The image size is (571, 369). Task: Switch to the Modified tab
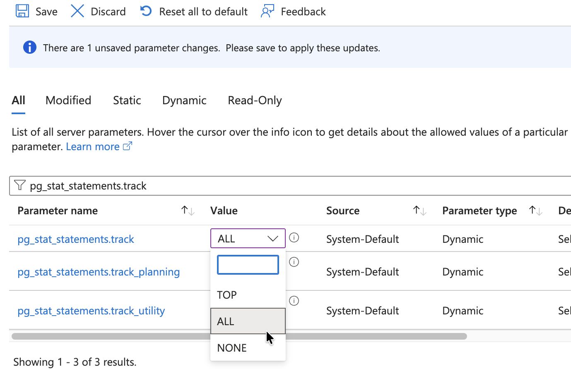(x=68, y=100)
